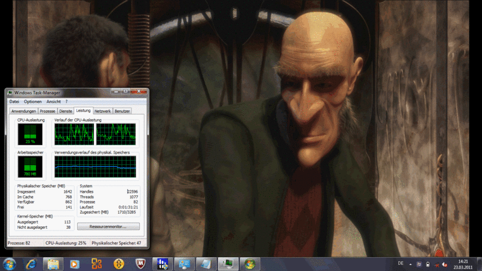Image resolution: width=482 pixels, height=271 pixels.
Task: Open the clock showing 14:21
Action: [463, 264]
